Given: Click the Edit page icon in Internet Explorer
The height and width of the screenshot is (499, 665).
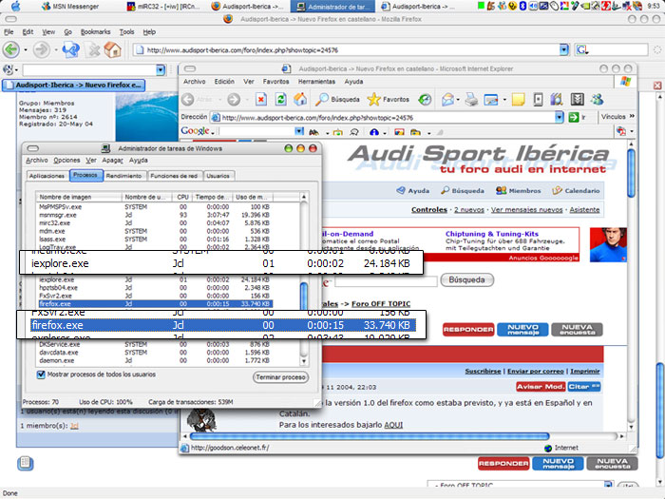Looking at the screenshot, I should [x=491, y=100].
